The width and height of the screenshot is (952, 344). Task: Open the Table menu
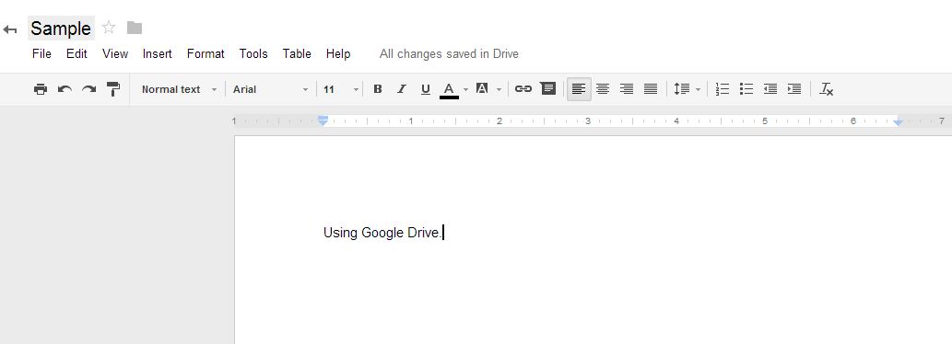click(297, 54)
